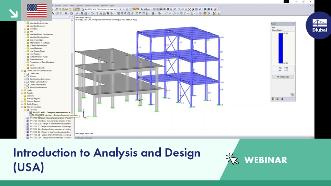The width and height of the screenshot is (331, 186).
Task: Click the Dlubal logo badge
Action: (320, 25)
